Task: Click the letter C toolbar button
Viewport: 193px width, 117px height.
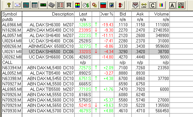Action: point(152,5)
